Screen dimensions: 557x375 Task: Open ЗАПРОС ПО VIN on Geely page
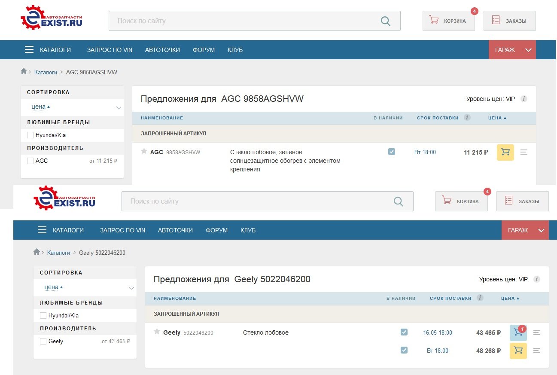122,230
